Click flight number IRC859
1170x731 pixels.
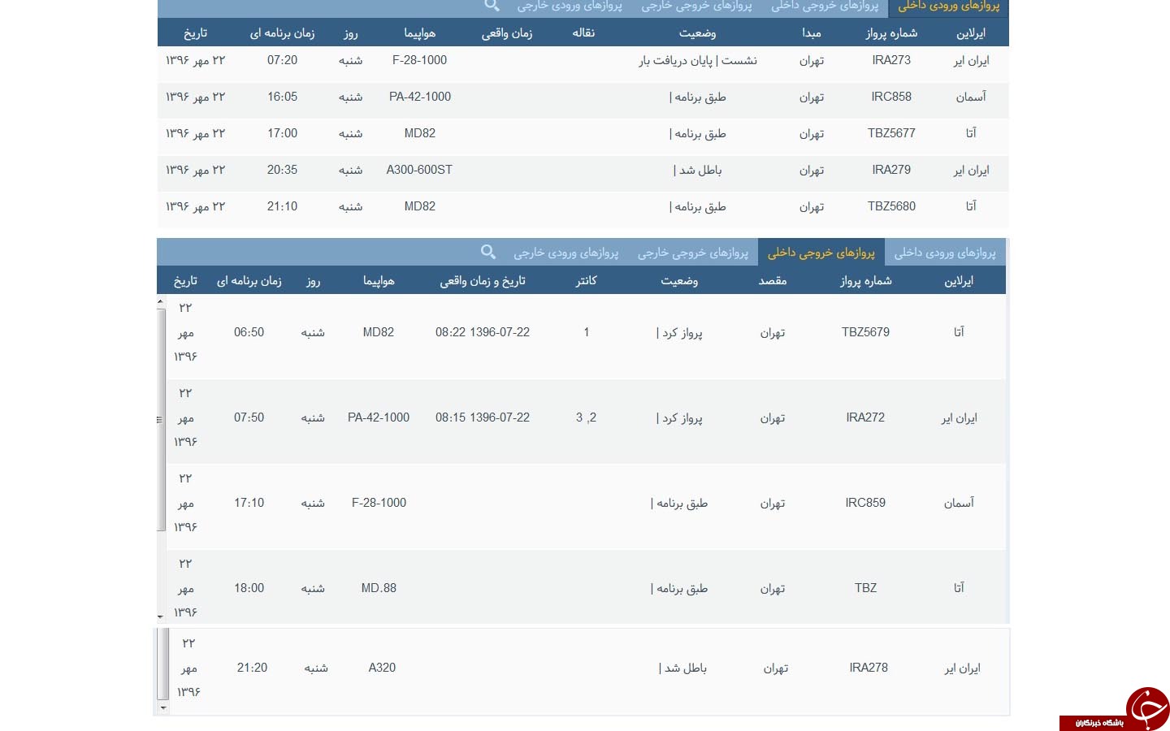(865, 503)
